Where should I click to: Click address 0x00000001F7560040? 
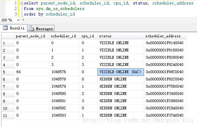pos(164,86)
